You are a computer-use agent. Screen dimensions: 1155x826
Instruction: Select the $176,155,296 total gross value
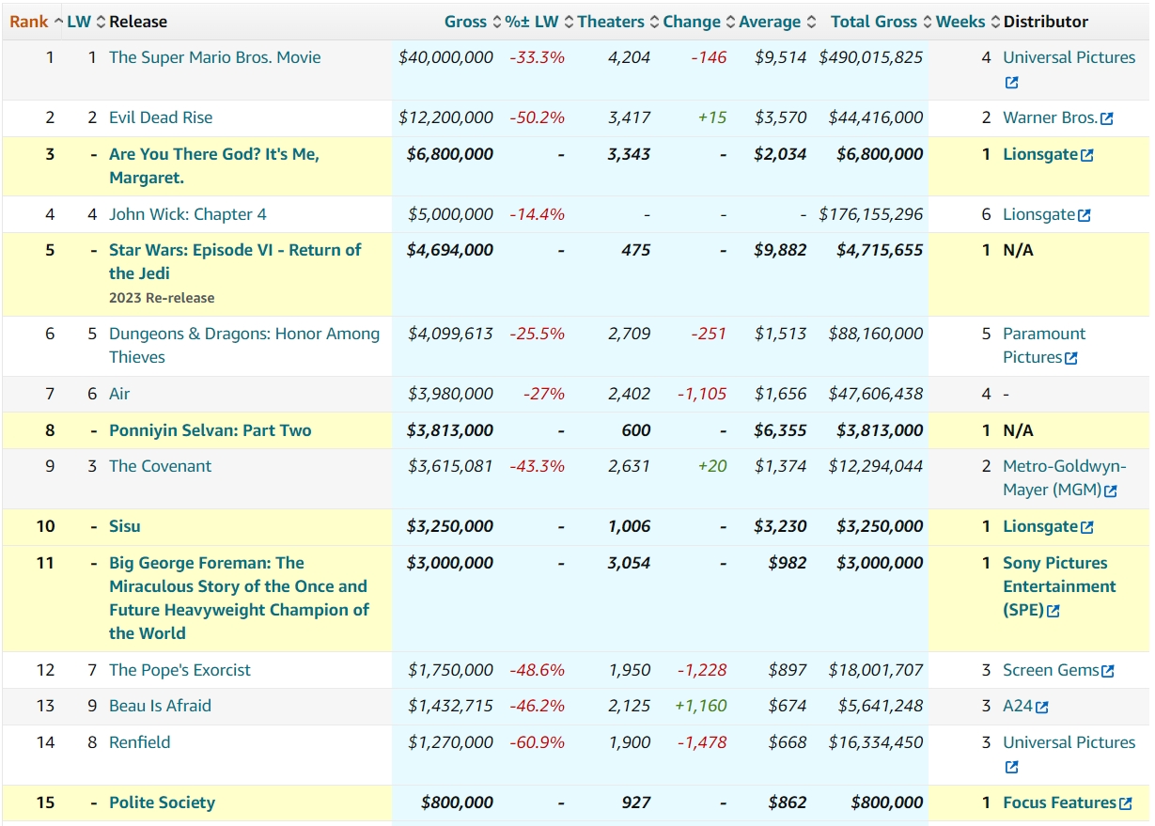[x=871, y=214]
